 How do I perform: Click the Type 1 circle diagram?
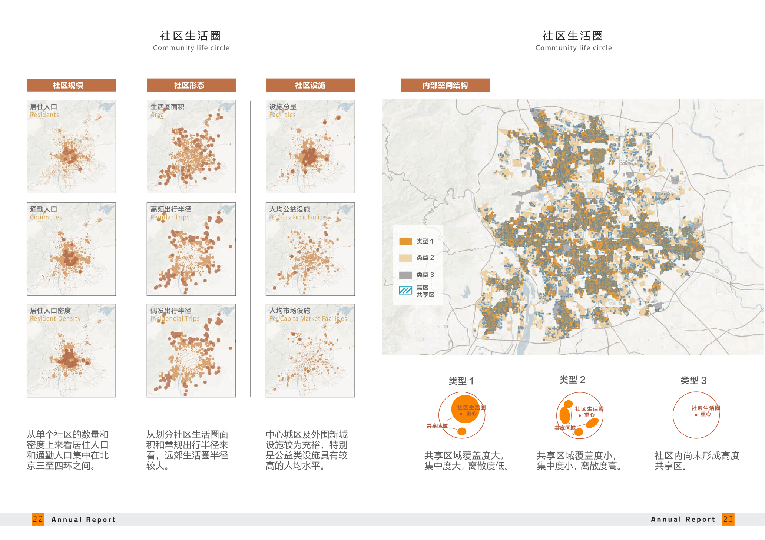tap(462, 415)
